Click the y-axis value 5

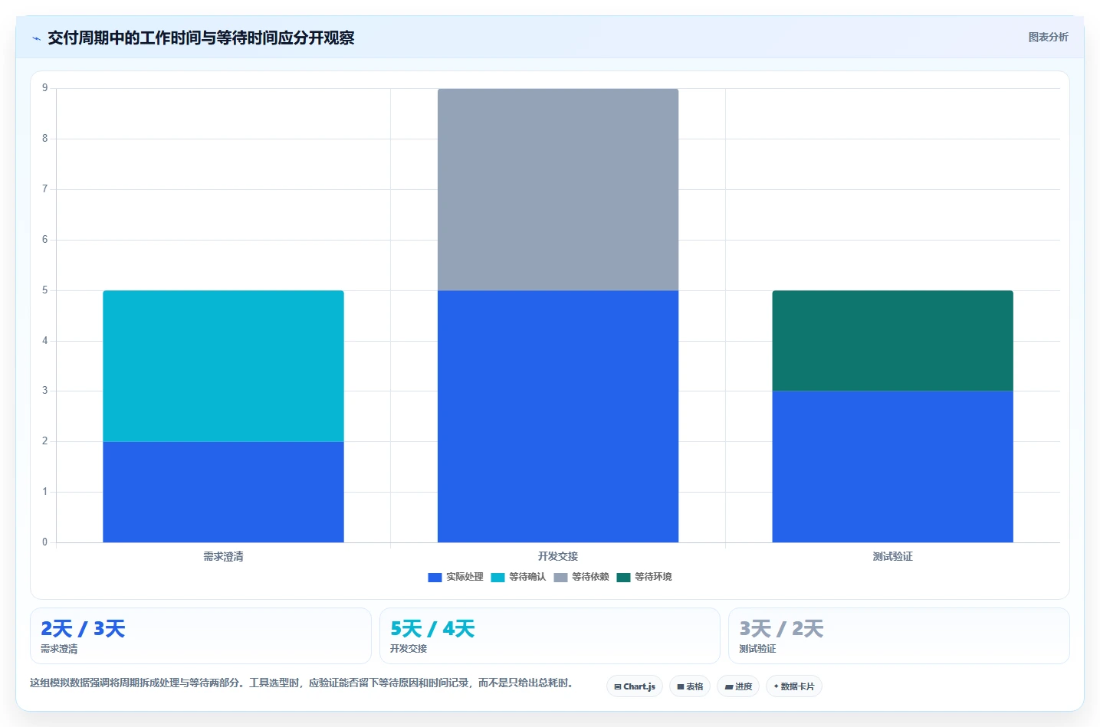click(x=44, y=290)
